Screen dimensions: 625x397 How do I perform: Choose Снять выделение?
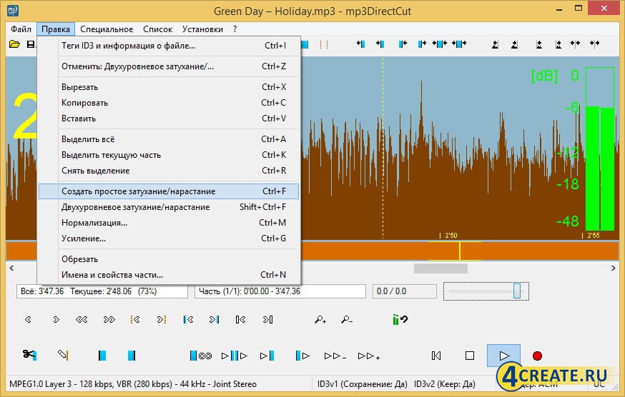tap(169, 171)
